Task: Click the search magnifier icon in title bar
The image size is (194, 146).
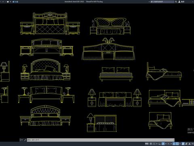Action: click(176, 2)
